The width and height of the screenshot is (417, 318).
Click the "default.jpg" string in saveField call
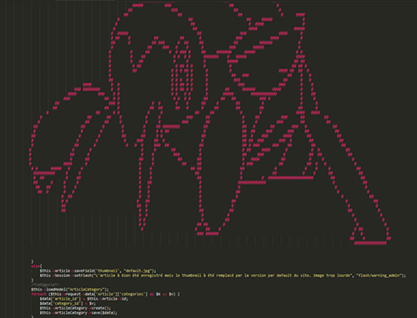pos(138,271)
